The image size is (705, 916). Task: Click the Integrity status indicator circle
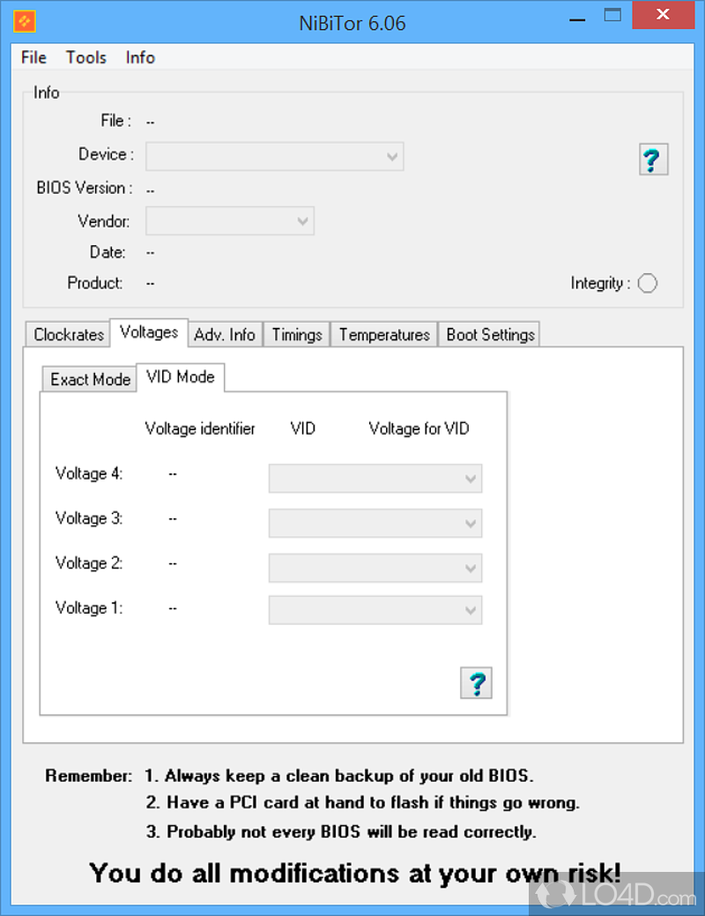pos(647,283)
